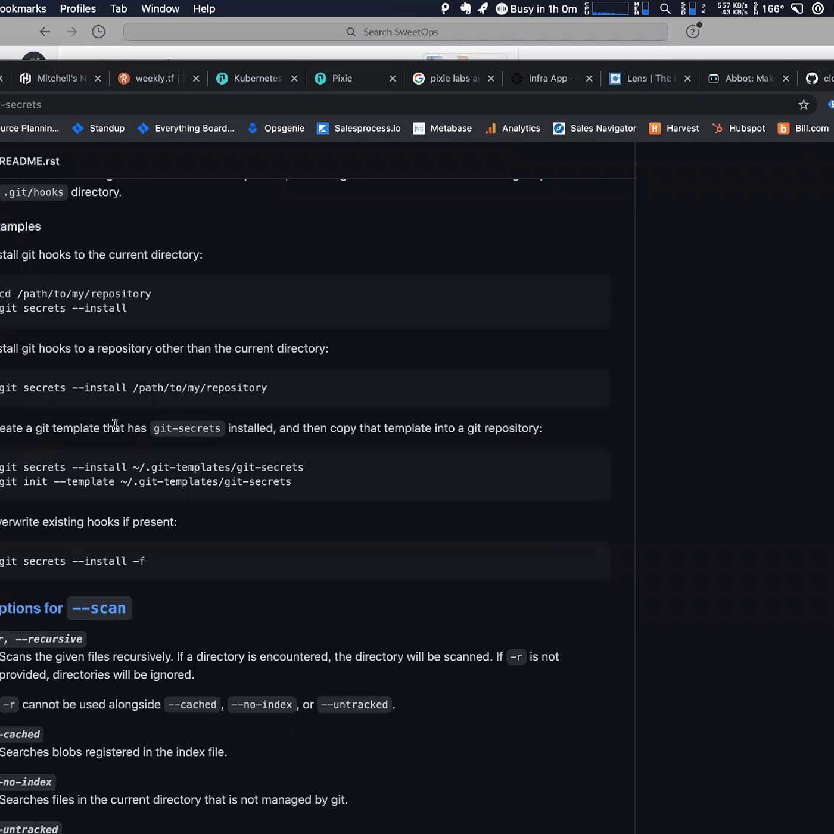The width and height of the screenshot is (834, 834).
Task: Close the Mitchell's tab
Action: pos(98,78)
